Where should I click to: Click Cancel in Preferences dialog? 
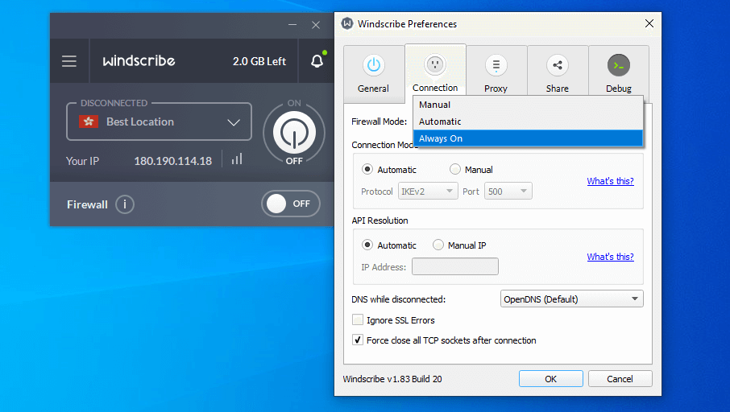coord(620,378)
